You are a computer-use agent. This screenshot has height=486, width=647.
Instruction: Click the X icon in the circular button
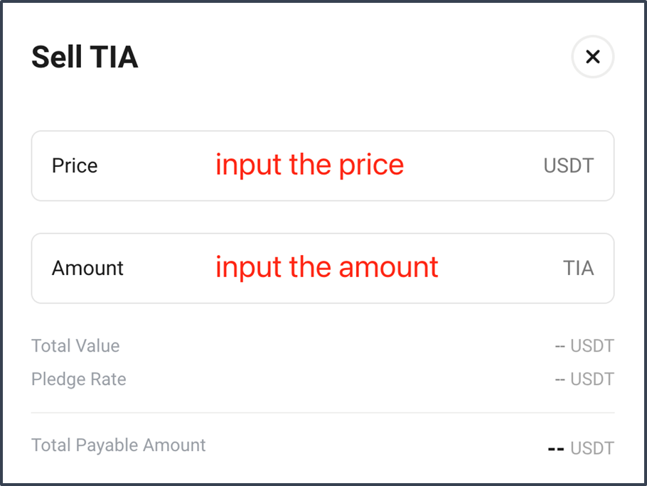click(x=592, y=56)
